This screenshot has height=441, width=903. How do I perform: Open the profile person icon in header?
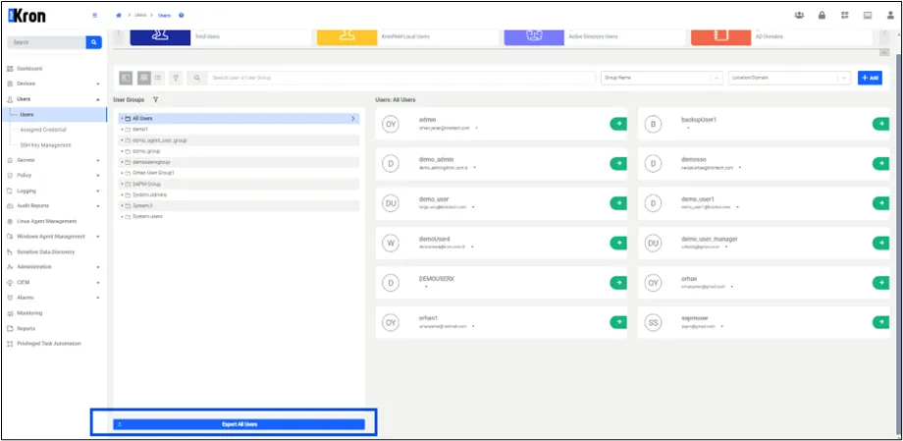891,16
